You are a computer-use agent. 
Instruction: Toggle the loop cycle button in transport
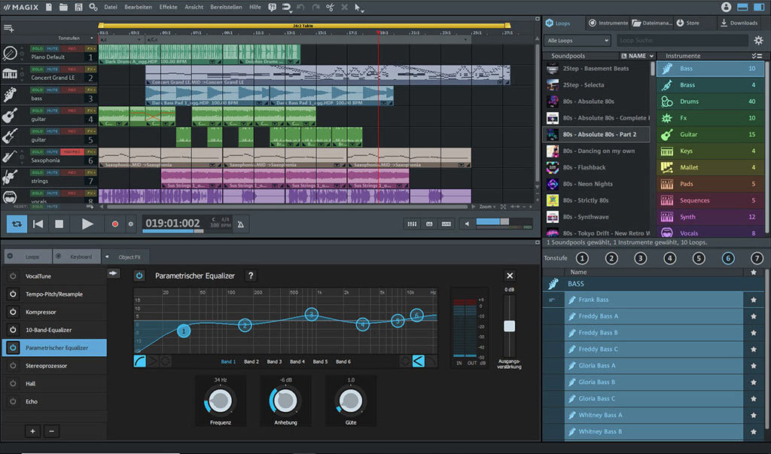(x=17, y=224)
